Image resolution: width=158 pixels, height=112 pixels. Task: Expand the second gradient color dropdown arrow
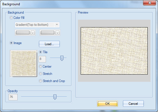[57, 33]
